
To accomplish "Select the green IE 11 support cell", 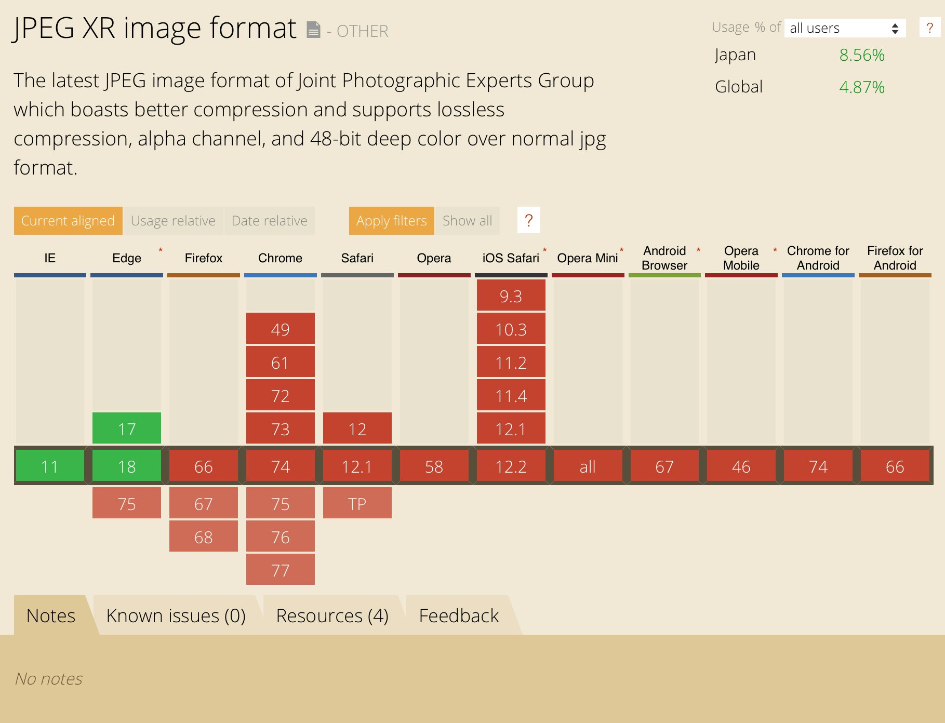I will pos(50,466).
